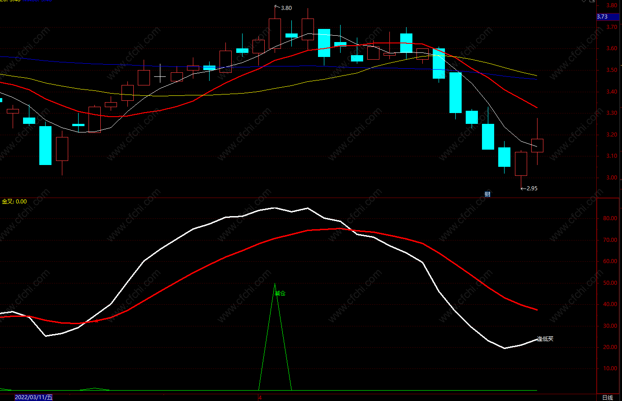Click the 3.30 tick on price axis
Viewport: 622px width, 401px height.
[x=612, y=113]
